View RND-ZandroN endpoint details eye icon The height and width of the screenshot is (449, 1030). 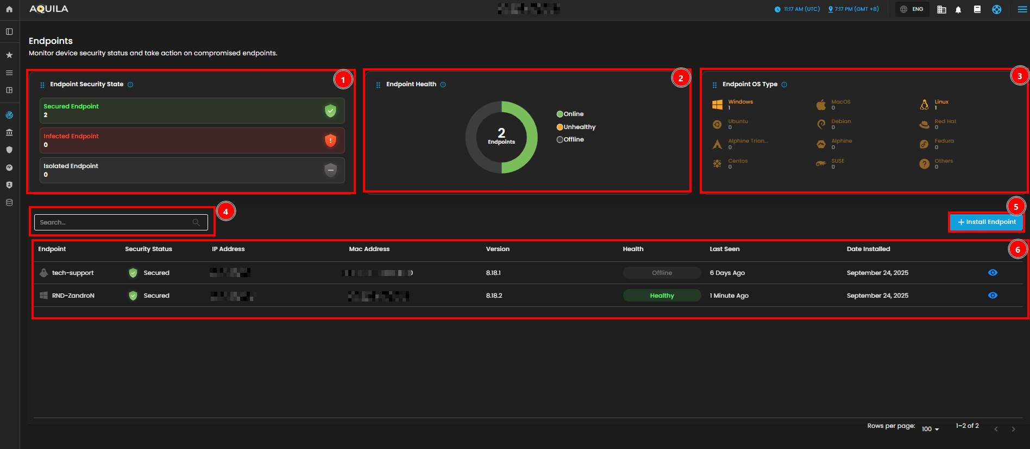993,296
